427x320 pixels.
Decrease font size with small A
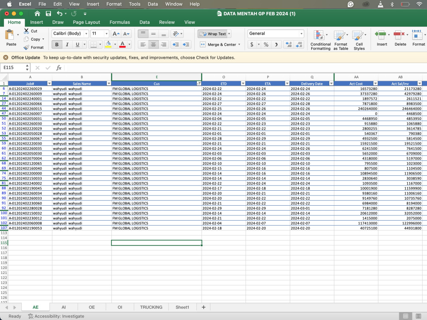[x=126, y=34]
